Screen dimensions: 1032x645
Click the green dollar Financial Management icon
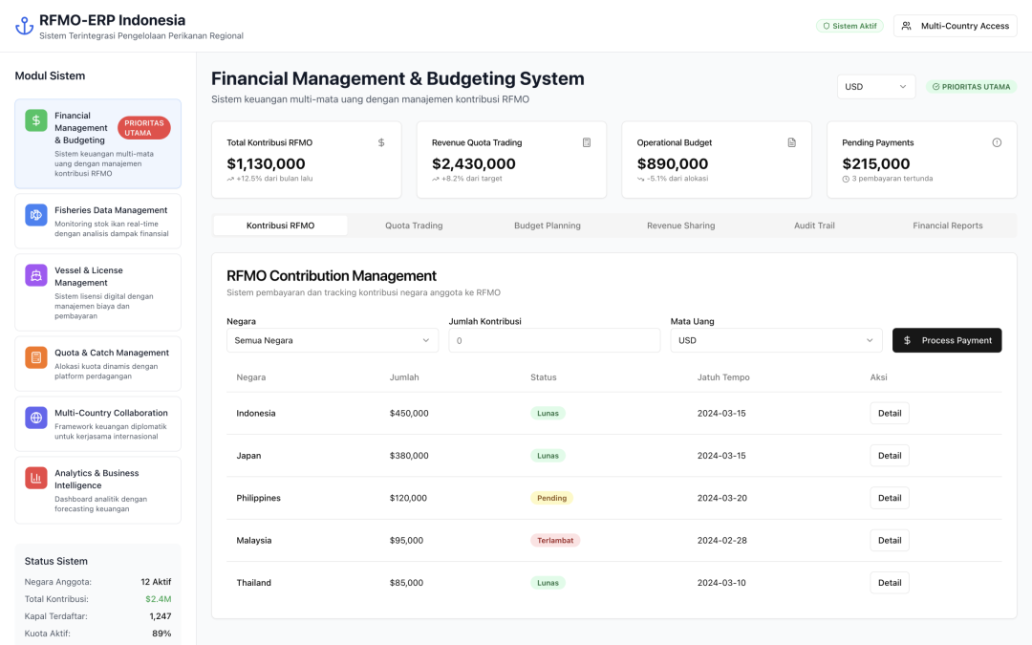[x=36, y=120]
